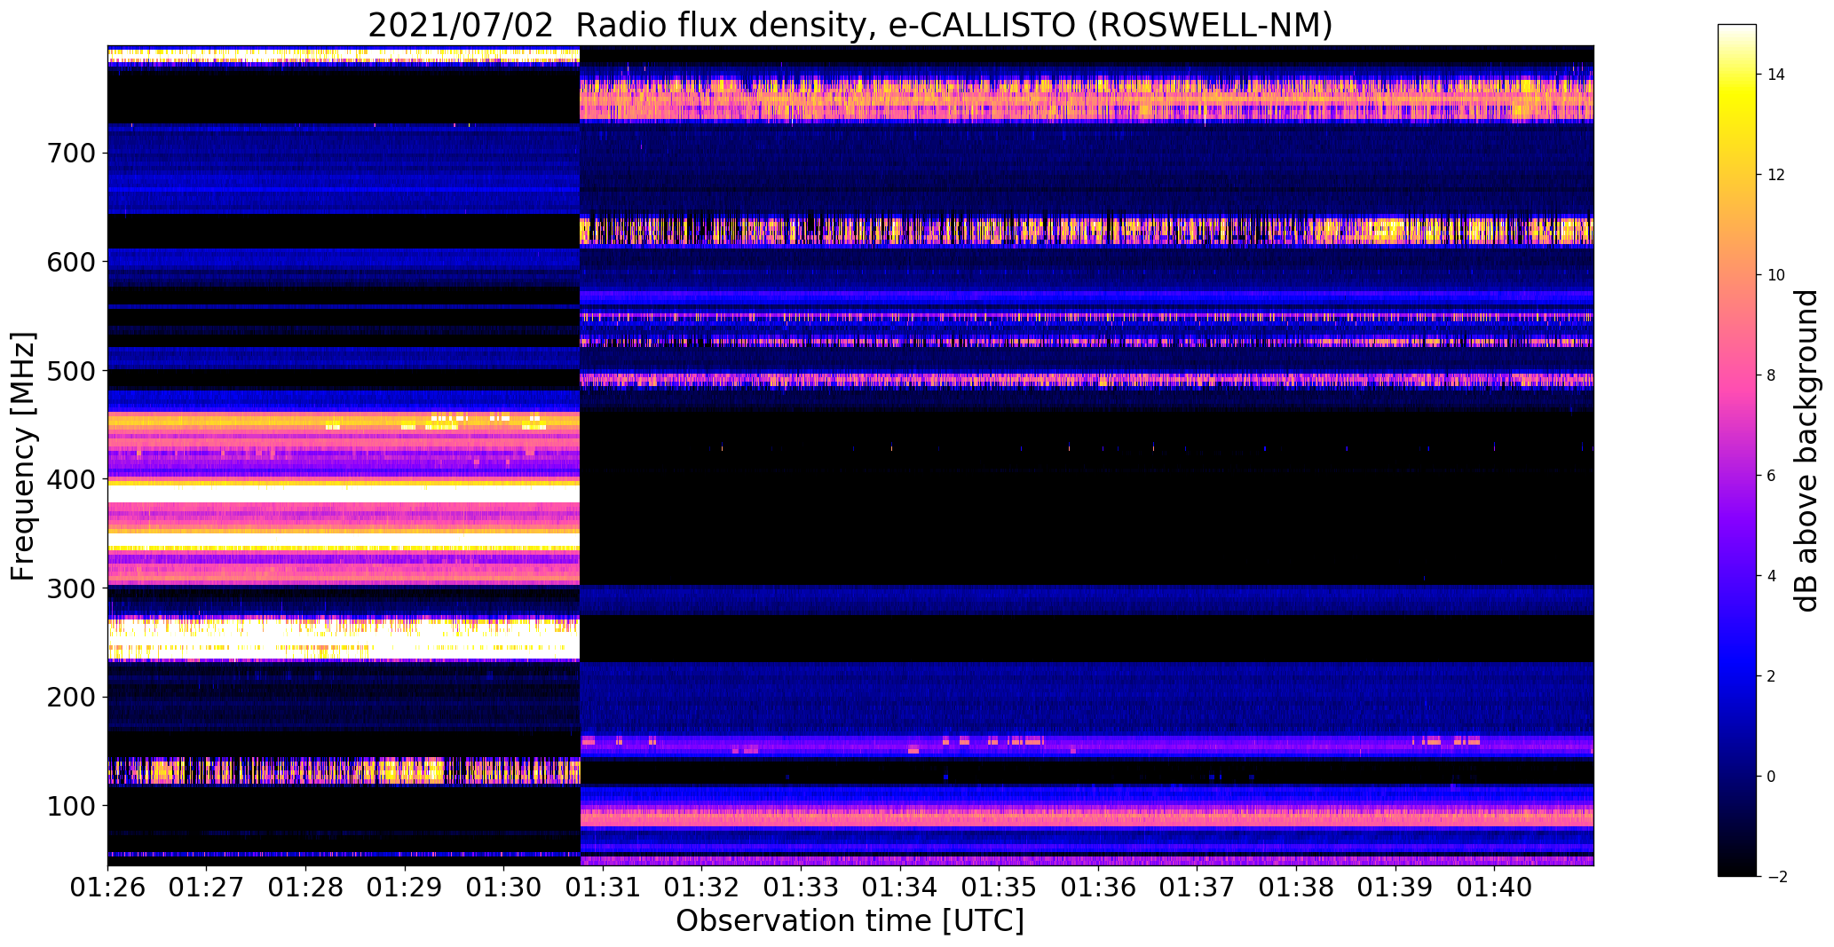1834x947 pixels.
Task: Click the 700 frequency tick label
Action: 70,154
